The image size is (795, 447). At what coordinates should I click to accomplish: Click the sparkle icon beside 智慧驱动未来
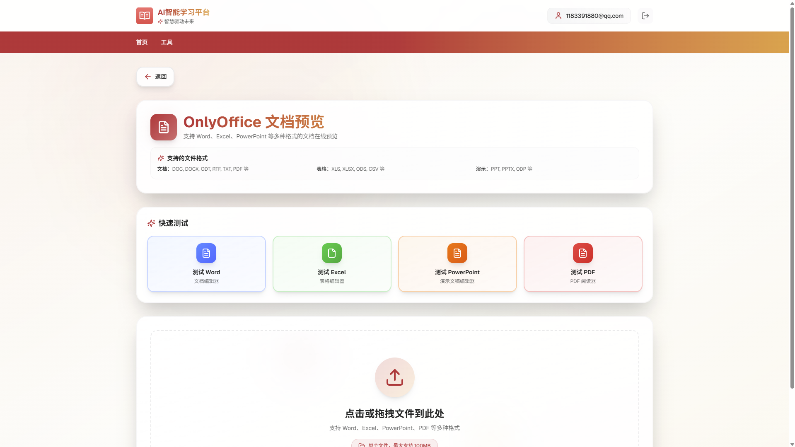click(160, 22)
